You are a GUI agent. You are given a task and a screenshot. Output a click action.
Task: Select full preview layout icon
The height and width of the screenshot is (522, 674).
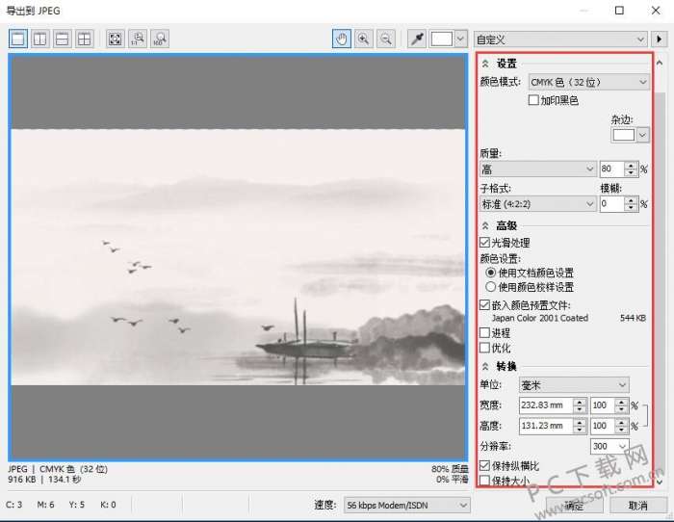pos(18,39)
